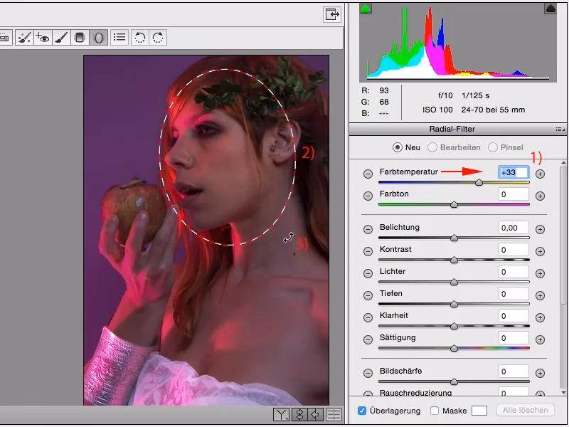Click the Farbton value field
This screenshot has height=427, width=569.
514,194
